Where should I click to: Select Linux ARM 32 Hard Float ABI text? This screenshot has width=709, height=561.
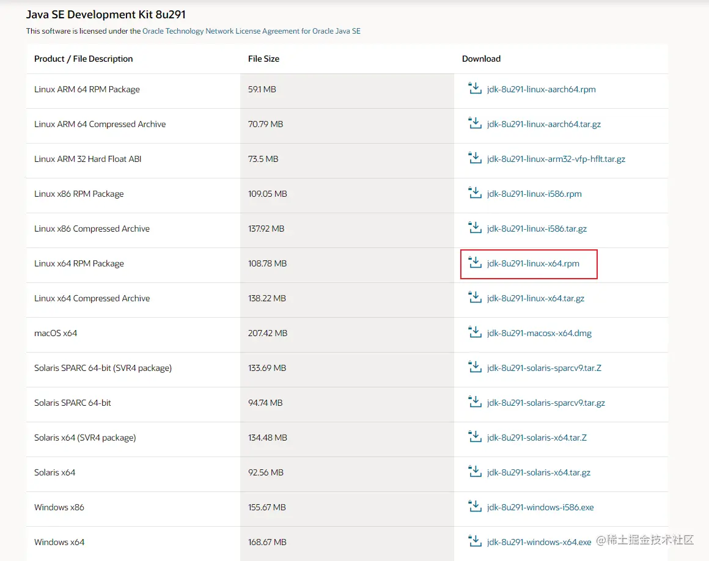88,159
